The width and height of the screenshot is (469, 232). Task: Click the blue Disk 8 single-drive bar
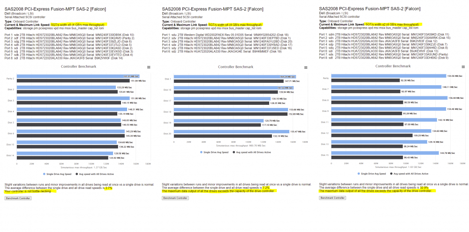(389, 98)
